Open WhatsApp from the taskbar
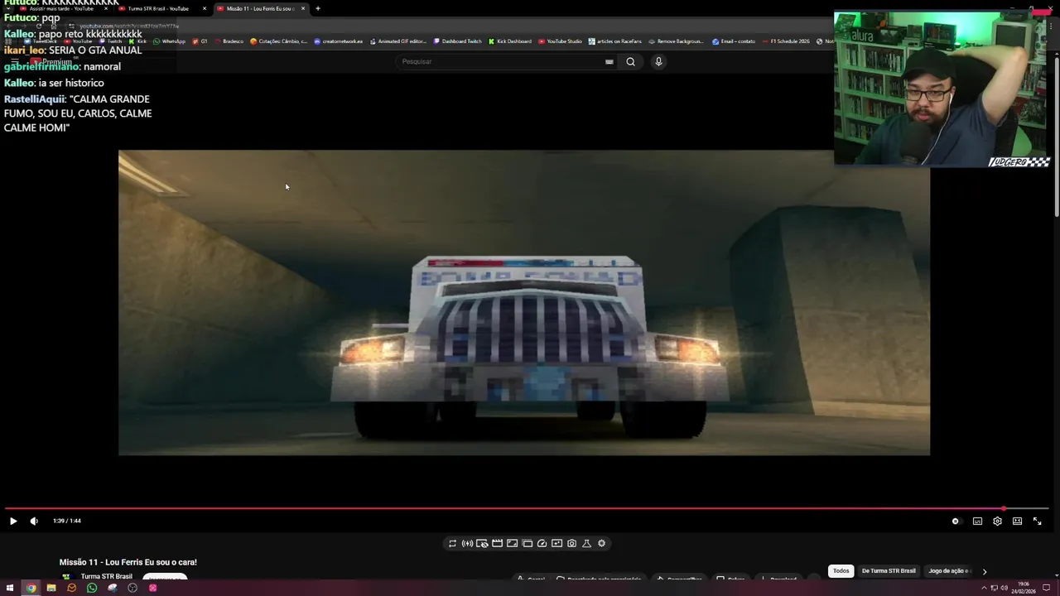This screenshot has width=1060, height=596. (92, 588)
